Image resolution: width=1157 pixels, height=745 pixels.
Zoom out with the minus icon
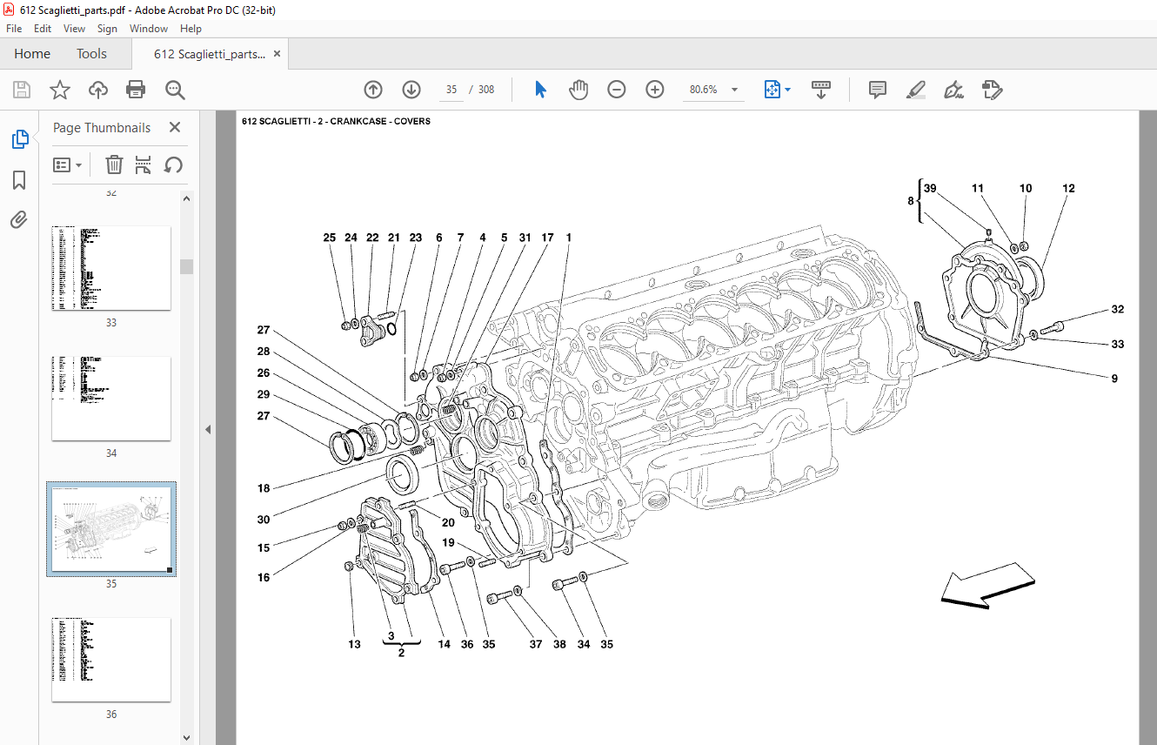pos(617,90)
